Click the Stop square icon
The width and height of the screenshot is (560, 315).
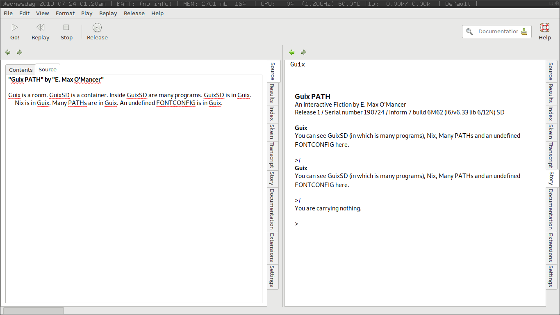coord(66,27)
